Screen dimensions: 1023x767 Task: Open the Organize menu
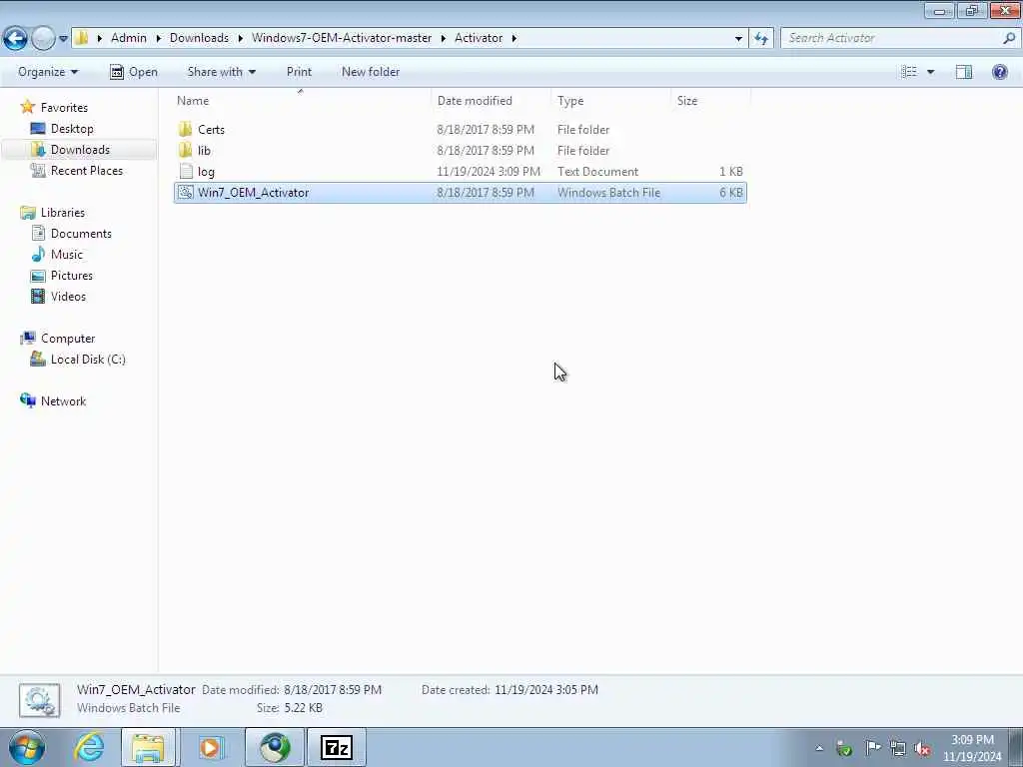point(48,72)
